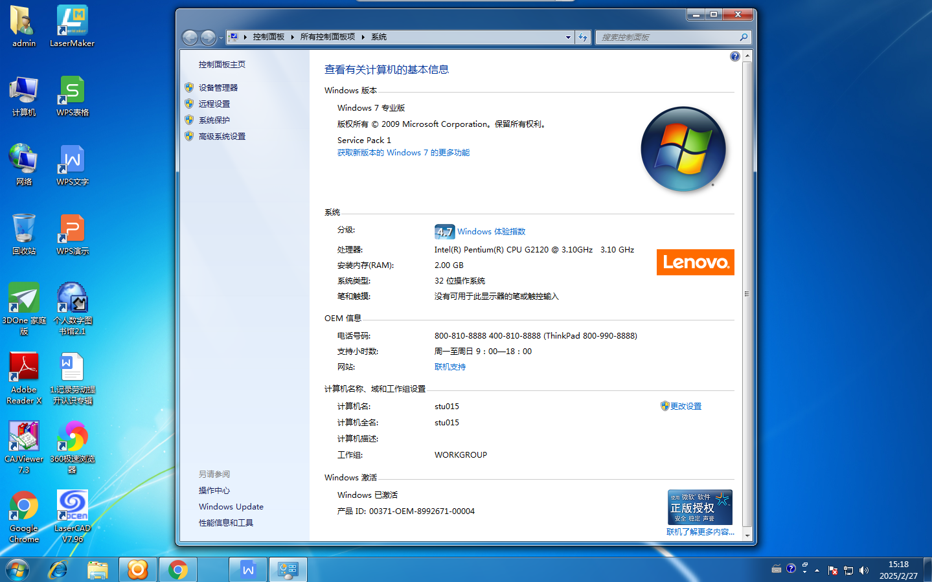Select the 个人数字图书馆2.1 desktop shortcut
The image size is (932, 582).
(x=72, y=309)
